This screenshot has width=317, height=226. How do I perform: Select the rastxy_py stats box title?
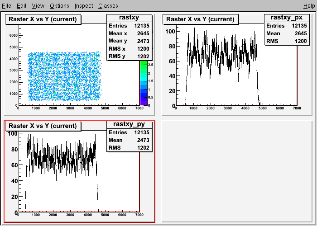(x=129, y=124)
